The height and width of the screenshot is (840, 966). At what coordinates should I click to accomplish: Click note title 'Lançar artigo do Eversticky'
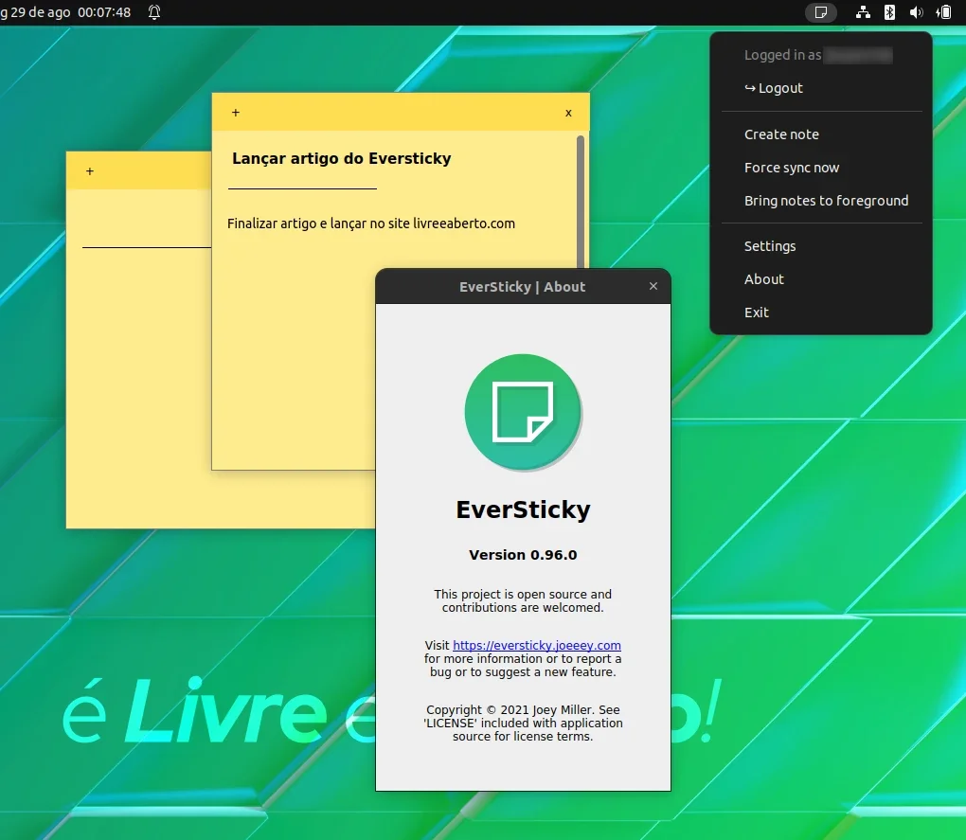pyautogui.click(x=341, y=158)
